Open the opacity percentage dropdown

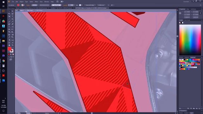tap(74, 5)
